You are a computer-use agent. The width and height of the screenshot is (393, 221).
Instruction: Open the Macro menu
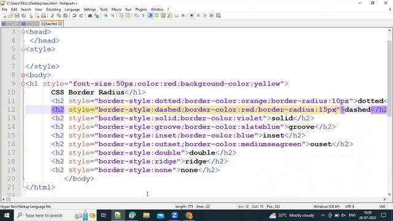click(116, 10)
